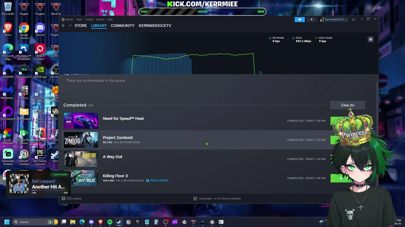Click Project Zomboid cover thumbnail
Screen dimensions: 405x227
[81, 140]
